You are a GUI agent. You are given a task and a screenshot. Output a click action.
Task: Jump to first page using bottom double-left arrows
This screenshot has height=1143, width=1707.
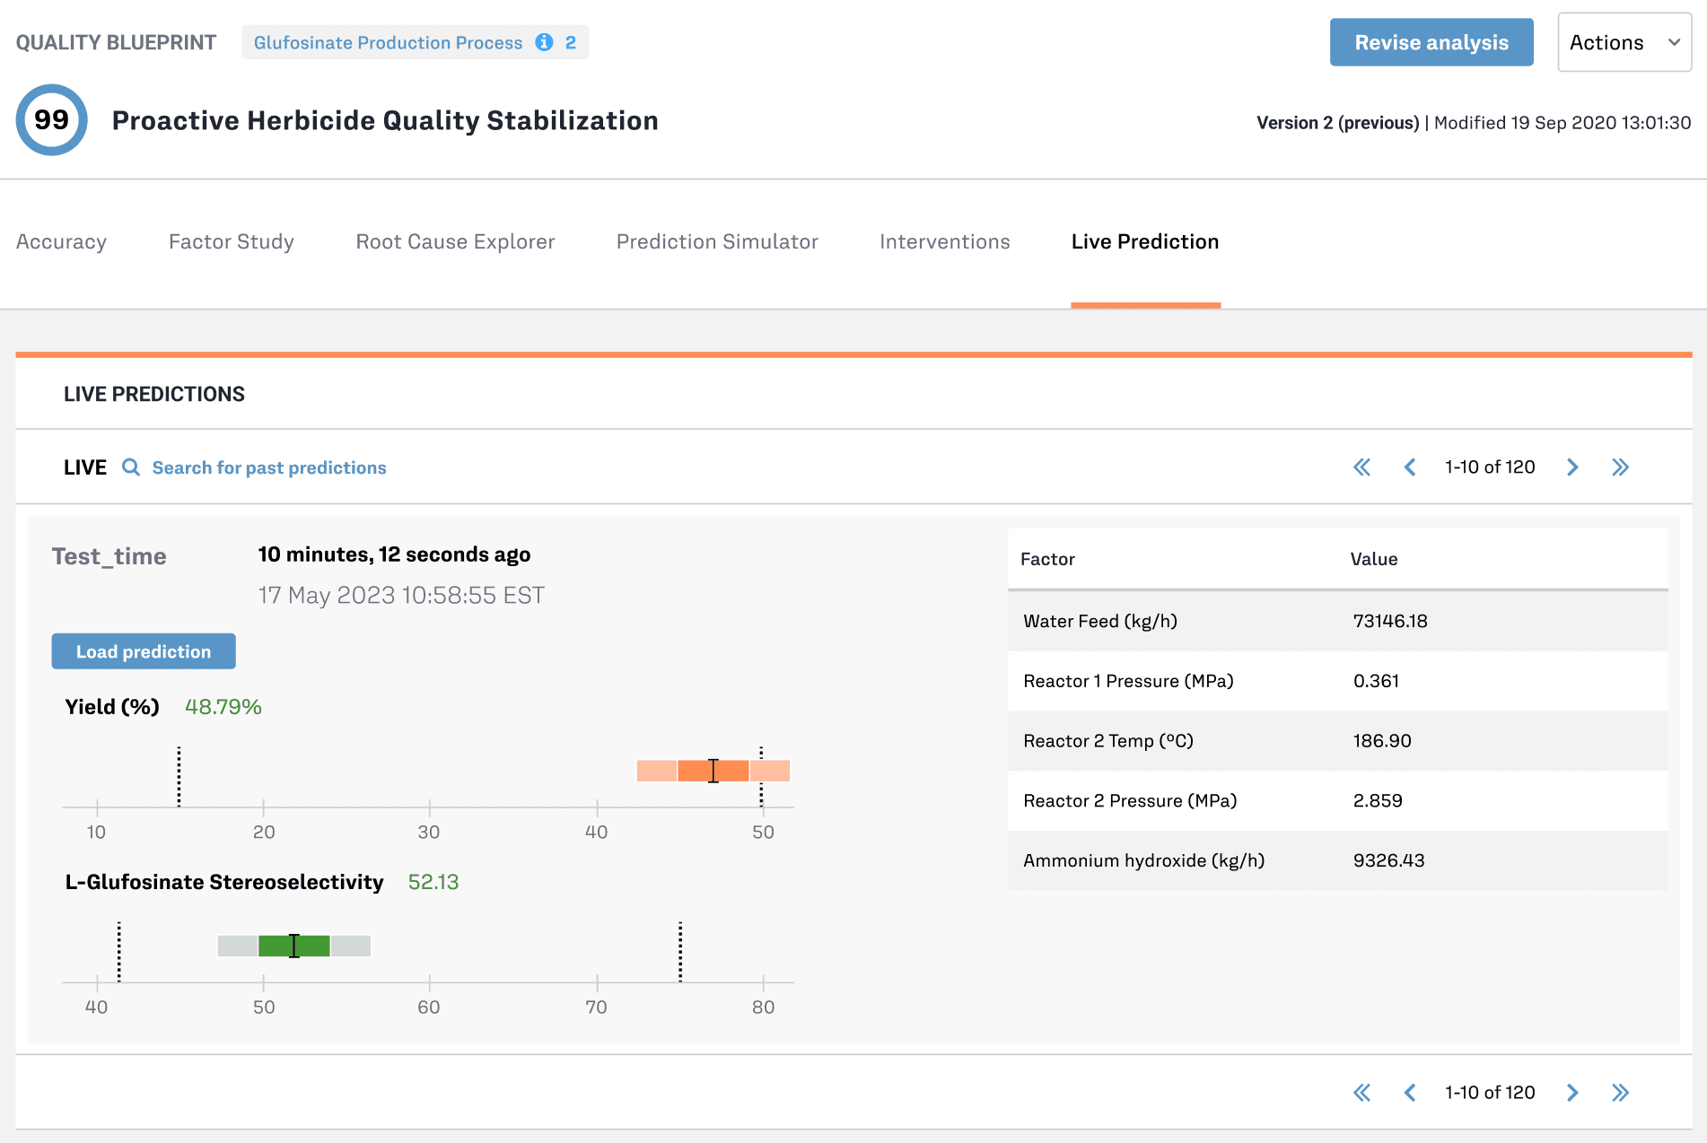click(1361, 1093)
